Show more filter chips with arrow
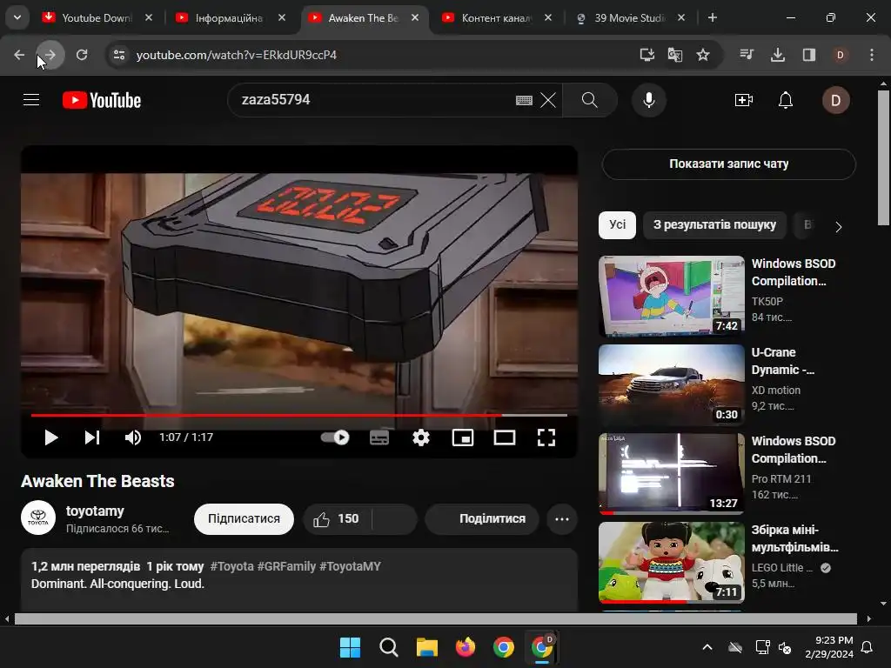This screenshot has height=668, width=891. pyautogui.click(x=838, y=227)
